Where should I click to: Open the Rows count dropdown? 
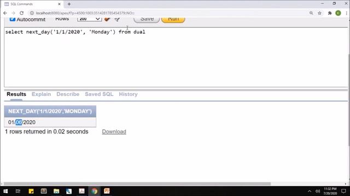point(90,20)
